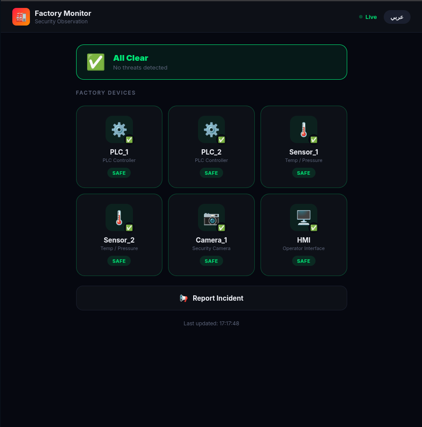Select the Camera_1 device name

[x=211, y=240]
